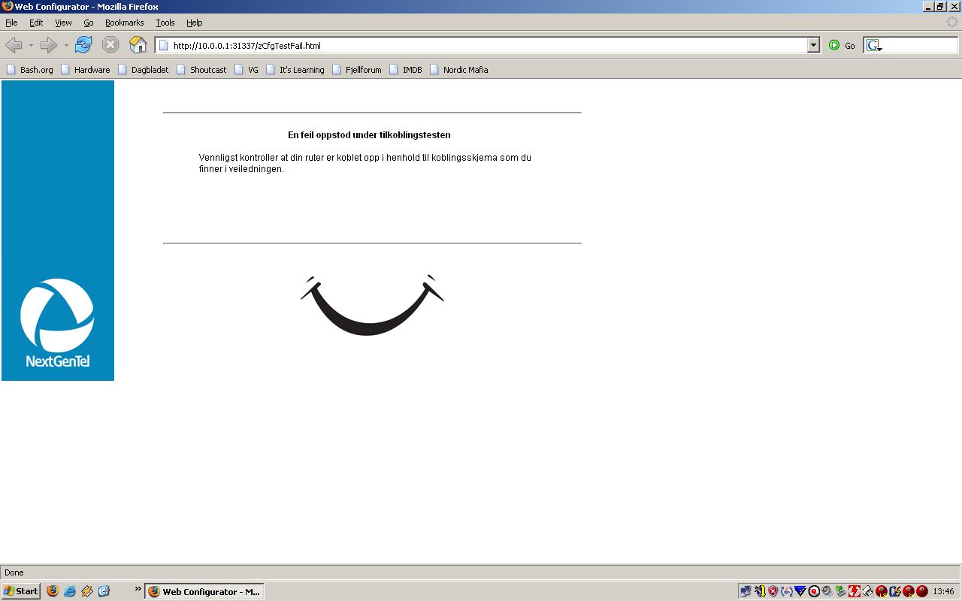Viewport: 962px width, 601px height.
Task: Open the search engine selector dropdown
Action: (x=874, y=46)
